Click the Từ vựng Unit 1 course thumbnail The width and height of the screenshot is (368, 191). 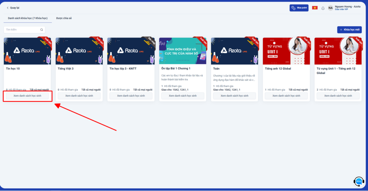pyautogui.click(x=338, y=51)
